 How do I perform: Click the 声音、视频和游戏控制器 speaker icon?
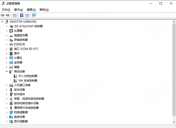click(x=11, y=99)
